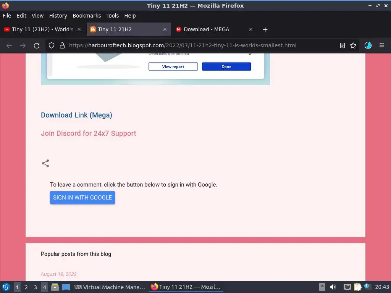
Task: Reload the current page
Action: point(37,46)
